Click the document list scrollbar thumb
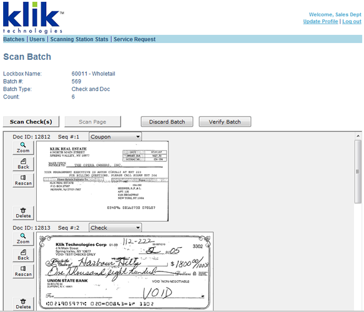Viewport: 364px width, 312px height. 358,172
